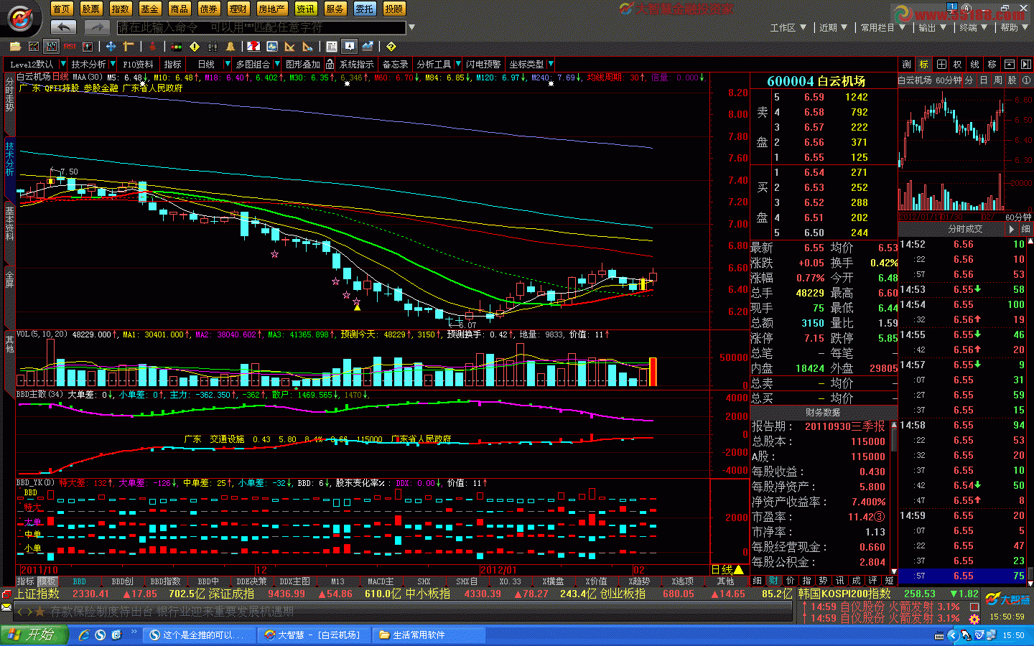Screen dimensions: 1034x646
Task: Click the red question mark chart icon
Action: [x=253, y=47]
